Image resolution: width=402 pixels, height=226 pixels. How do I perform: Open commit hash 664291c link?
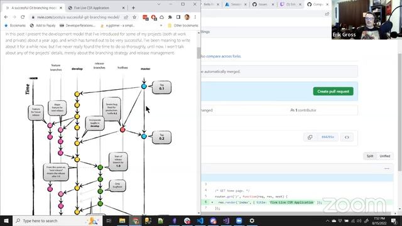328,137
